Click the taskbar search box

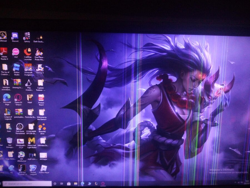coord(27,184)
